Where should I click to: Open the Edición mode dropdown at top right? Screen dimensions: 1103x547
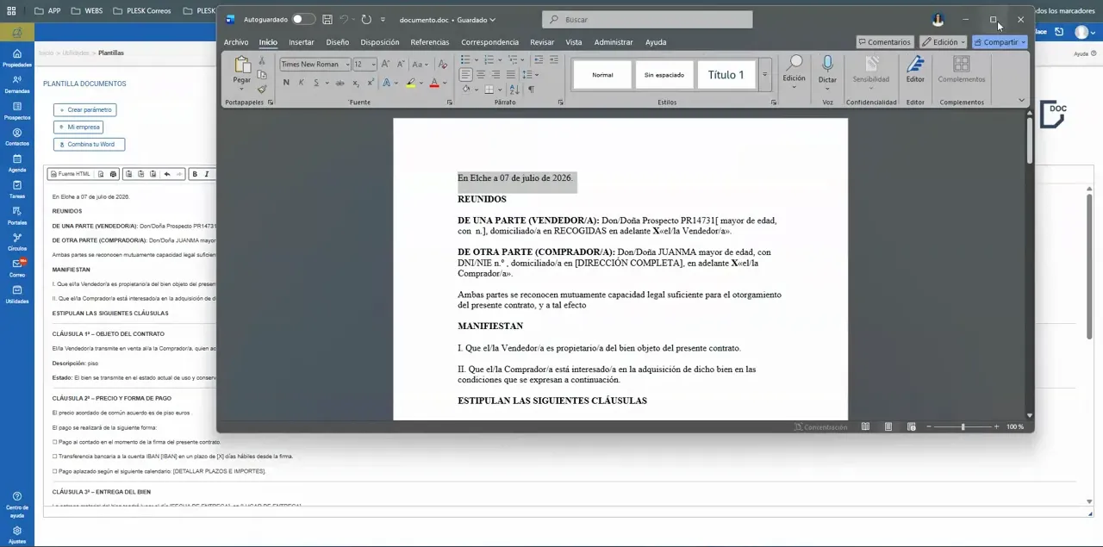[x=943, y=41]
